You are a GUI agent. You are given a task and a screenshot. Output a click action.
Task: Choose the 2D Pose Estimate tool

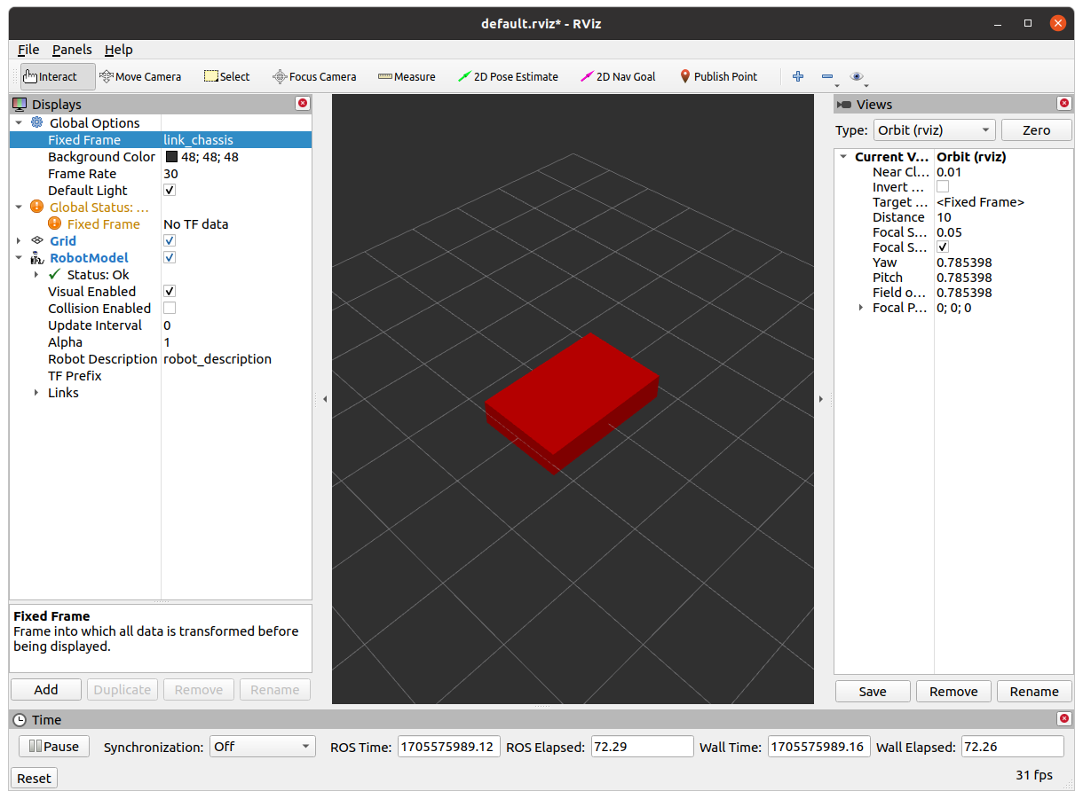tap(508, 76)
